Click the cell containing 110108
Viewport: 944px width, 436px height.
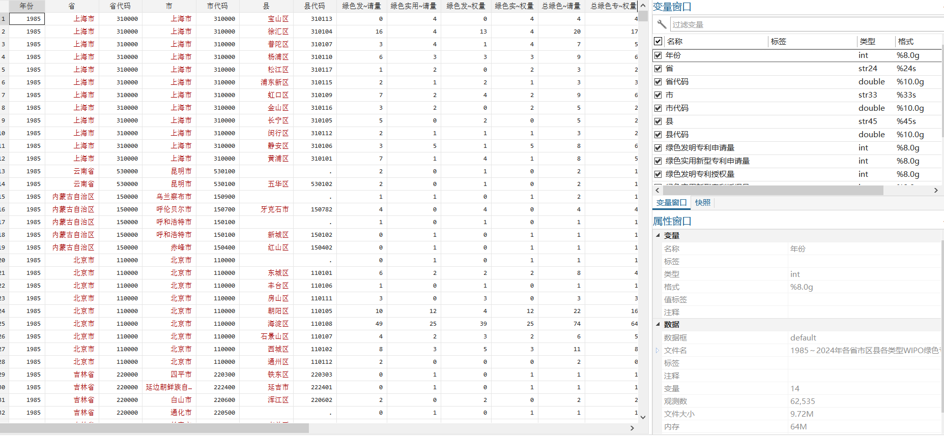[315, 324]
